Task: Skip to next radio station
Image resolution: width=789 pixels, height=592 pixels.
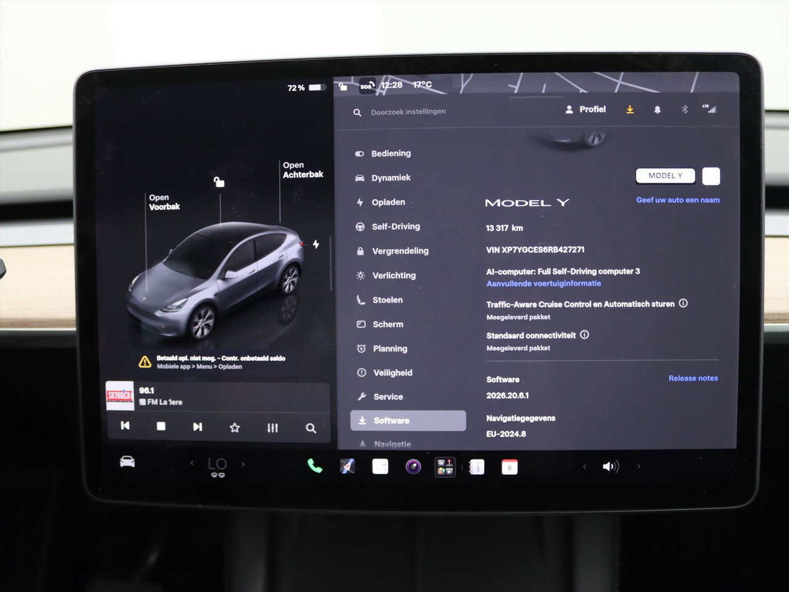Action: point(197,427)
